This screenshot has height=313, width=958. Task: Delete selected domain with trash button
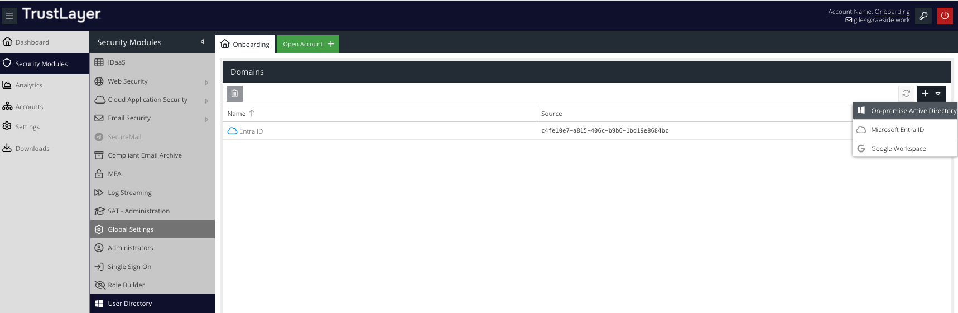[x=234, y=94]
